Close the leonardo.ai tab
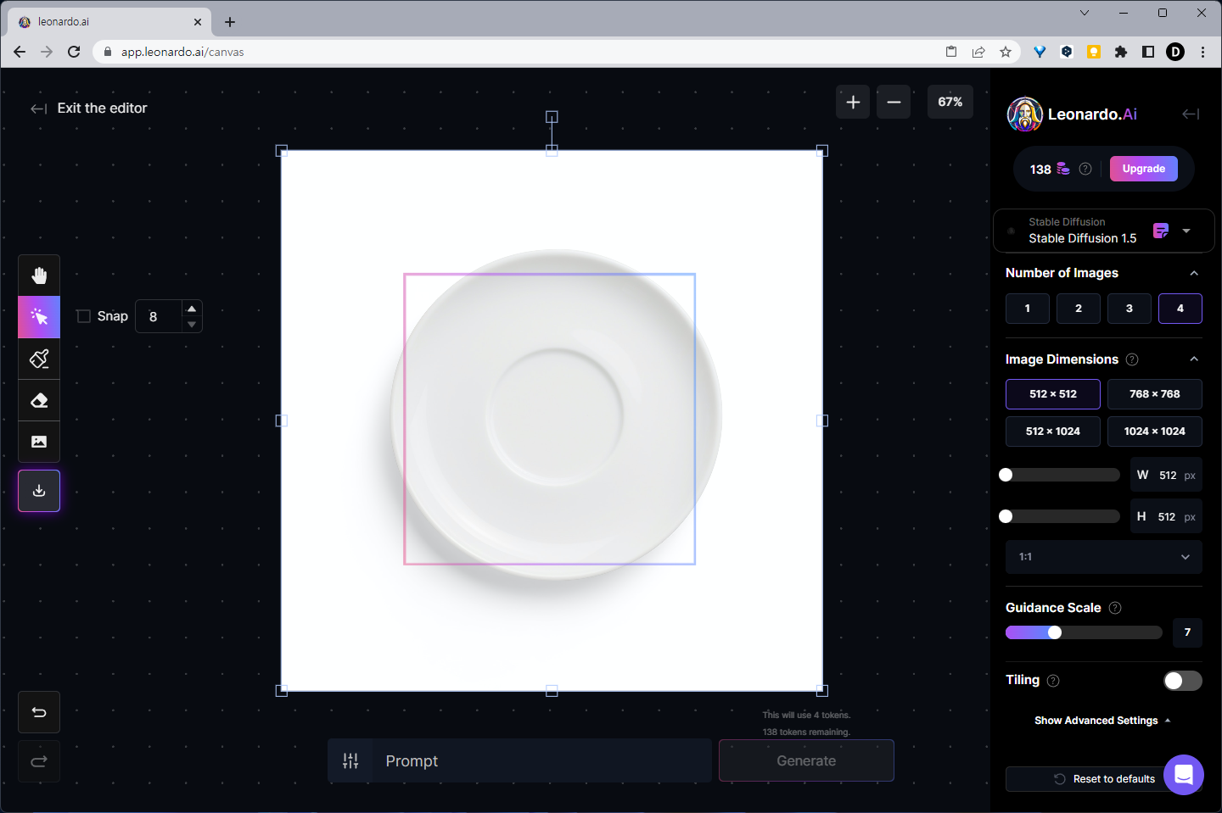Screen dimensions: 1222x813 click(x=198, y=22)
